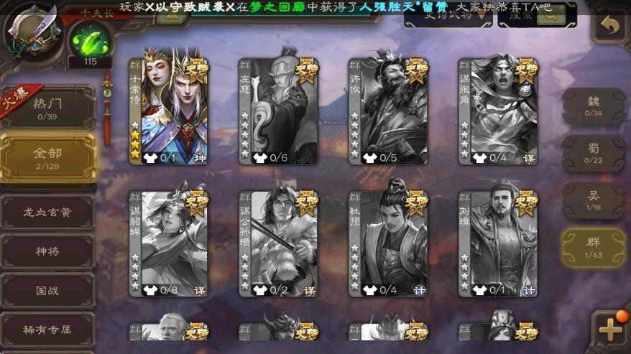Click the back arrow icon
The width and height of the screenshot is (631, 354).
(609, 26)
